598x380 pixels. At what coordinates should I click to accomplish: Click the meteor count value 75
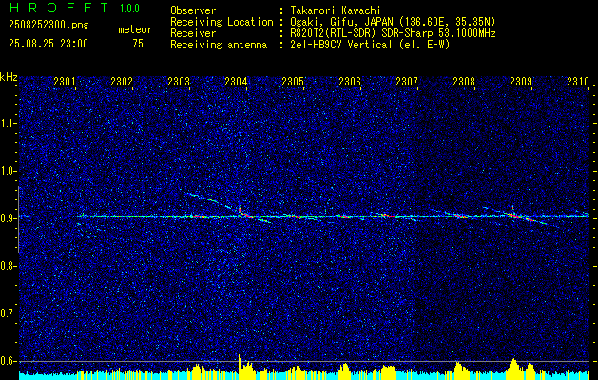138,44
